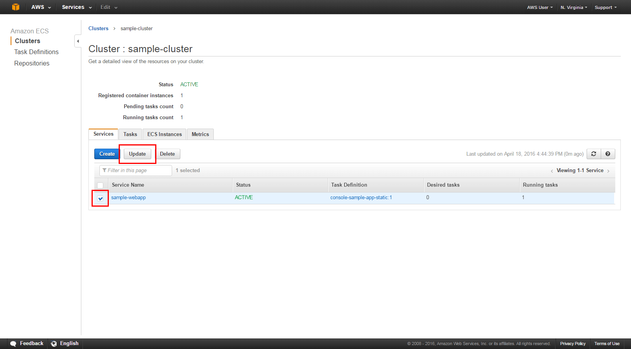Open the N. Virginia region dropdown
Viewport: 631px width, 349px height.
pyautogui.click(x=574, y=7)
